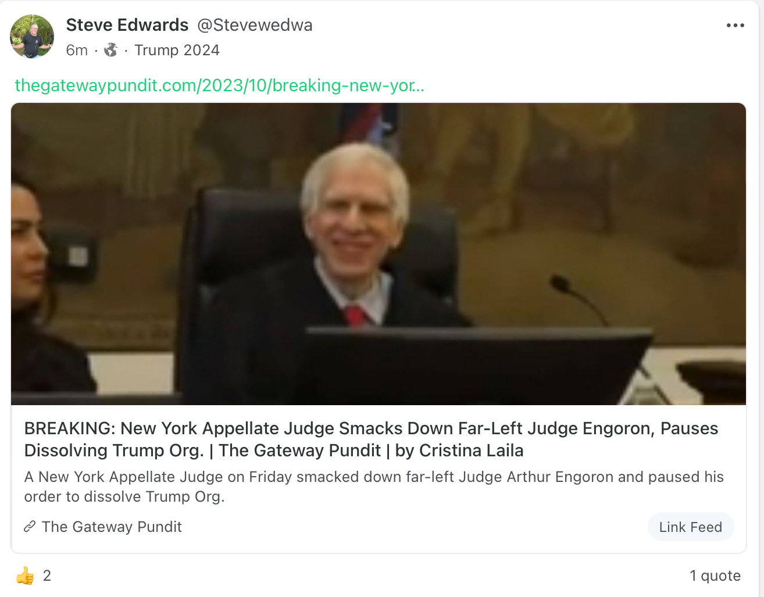Click the article description about Judge Arthur Engoron
The image size is (764, 597).
coord(374,487)
